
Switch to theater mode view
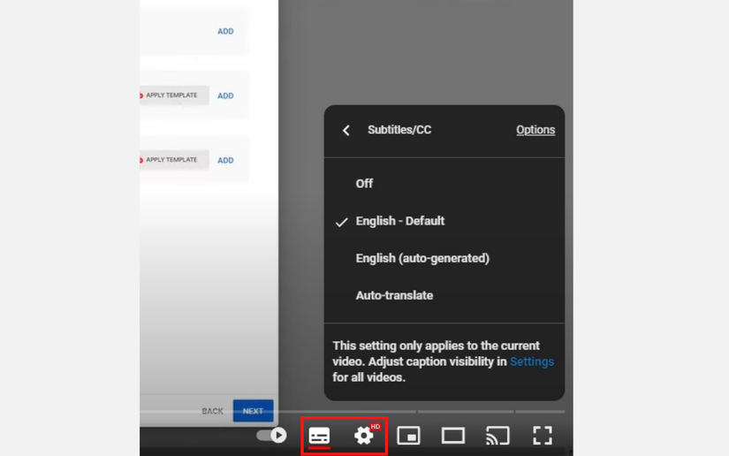tap(452, 436)
